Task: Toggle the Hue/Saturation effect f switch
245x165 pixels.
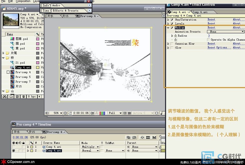Action: [x=172, y=20]
